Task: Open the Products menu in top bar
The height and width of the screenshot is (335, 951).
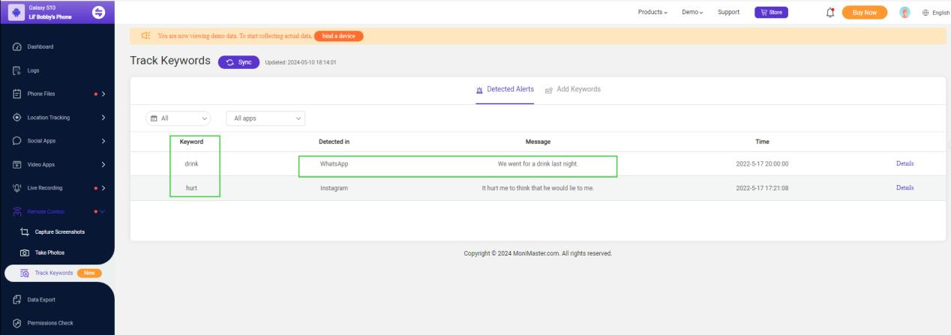Action: click(x=652, y=11)
